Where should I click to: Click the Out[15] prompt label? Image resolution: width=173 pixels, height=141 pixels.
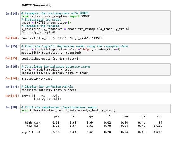pyautogui.click(x=12, y=58)
